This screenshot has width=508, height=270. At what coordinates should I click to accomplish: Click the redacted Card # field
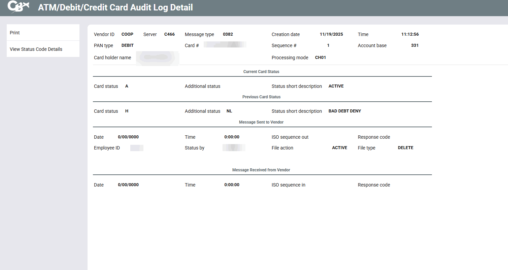225,45
